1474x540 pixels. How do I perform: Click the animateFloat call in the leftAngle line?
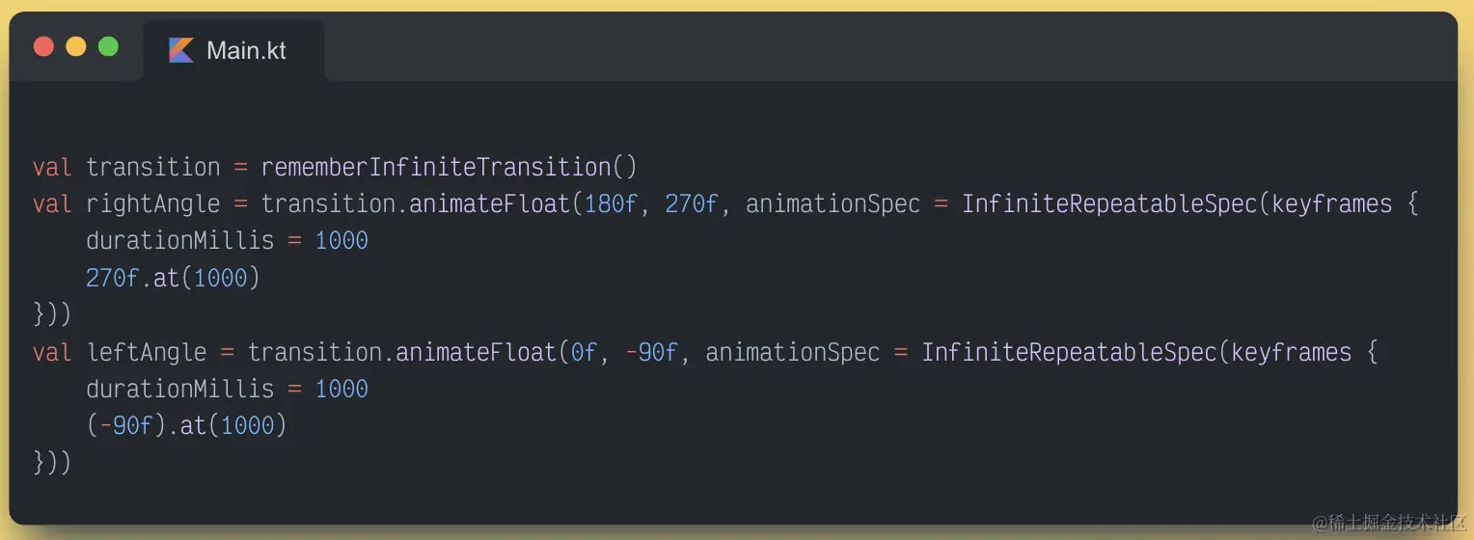477,353
